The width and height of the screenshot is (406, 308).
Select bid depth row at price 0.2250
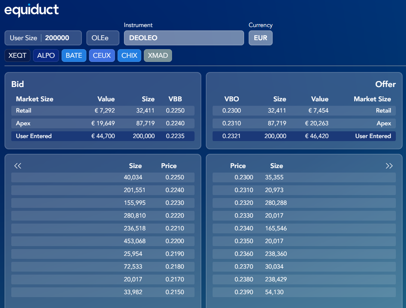coord(103,177)
